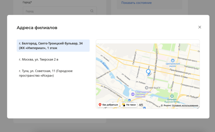Click the Диорама Курская битва icon
215x132 pixels.
172,96
